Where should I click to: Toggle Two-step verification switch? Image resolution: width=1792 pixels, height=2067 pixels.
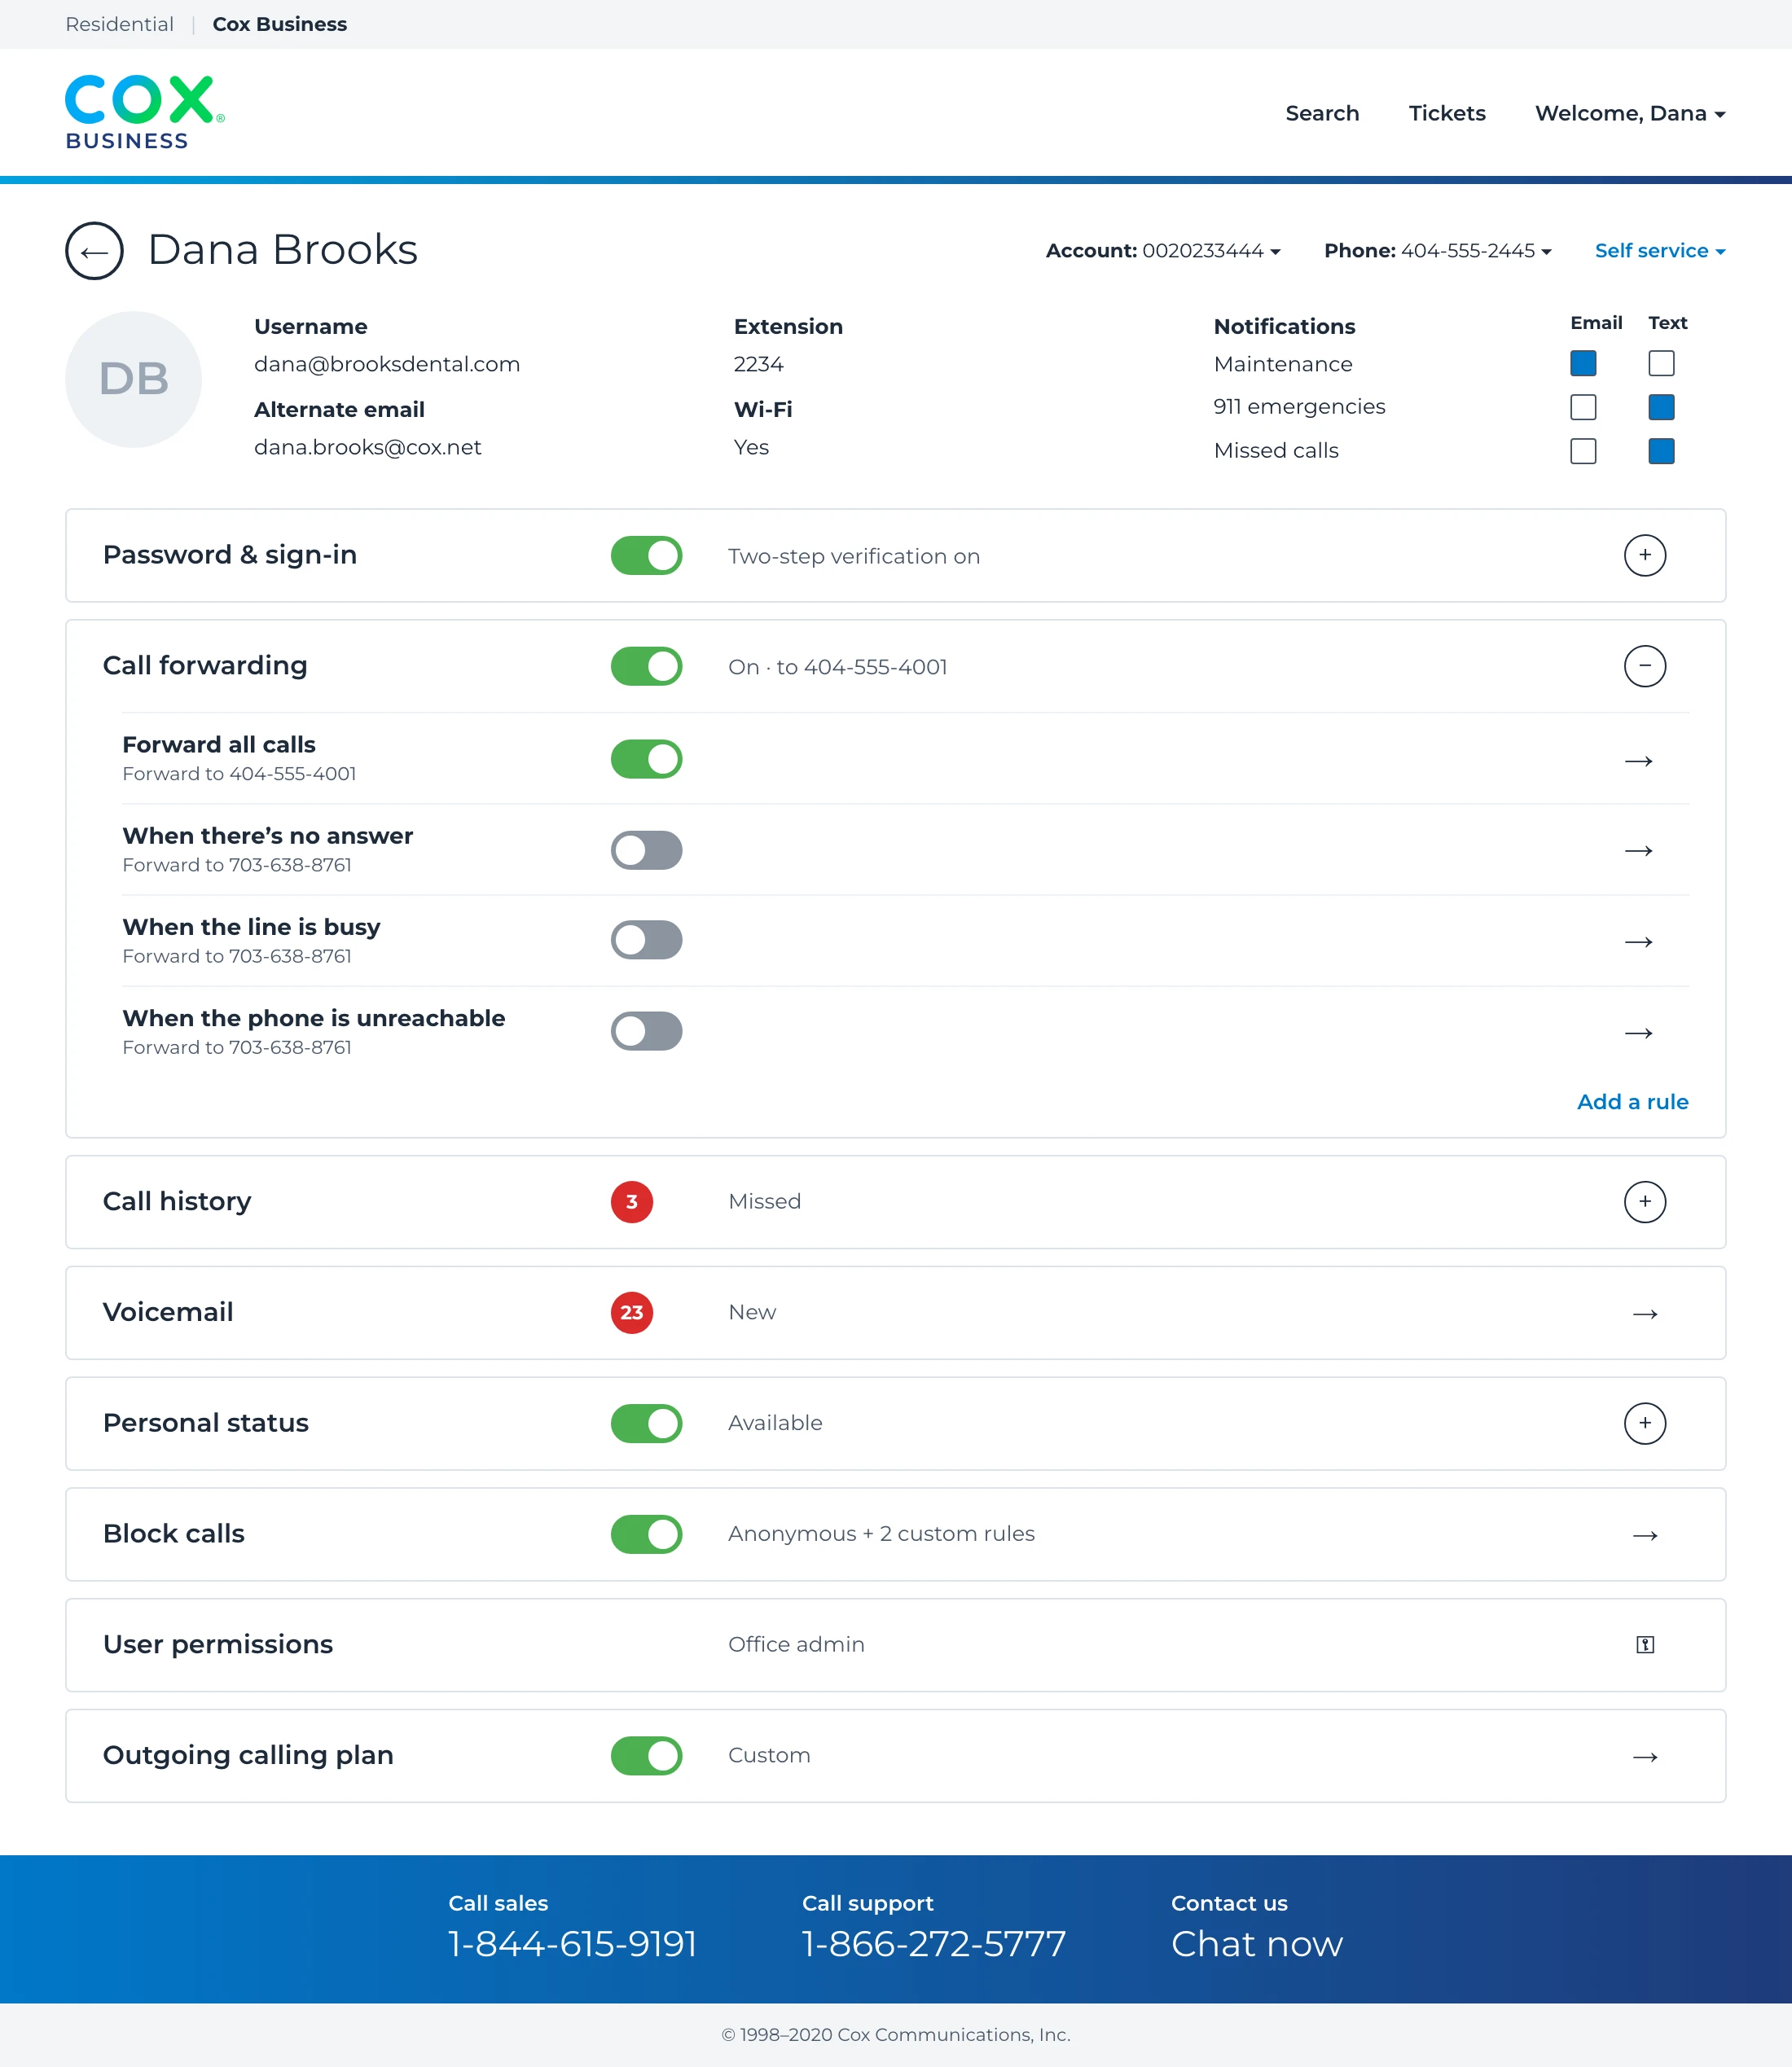pos(647,555)
